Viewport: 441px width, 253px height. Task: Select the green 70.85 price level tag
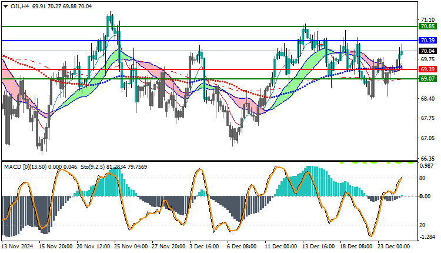pos(427,26)
